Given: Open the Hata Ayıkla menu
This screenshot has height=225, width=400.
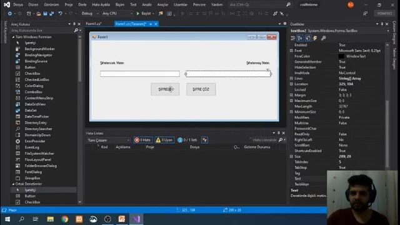Looking at the screenshot, I should [x=101, y=4].
